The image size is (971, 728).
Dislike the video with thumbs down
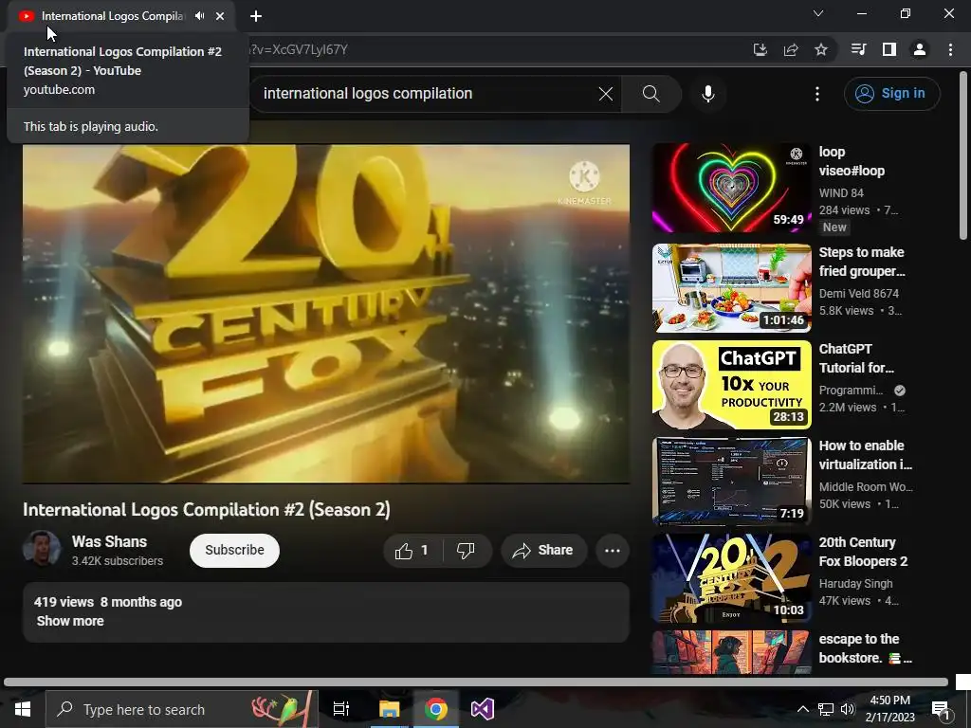[466, 551]
